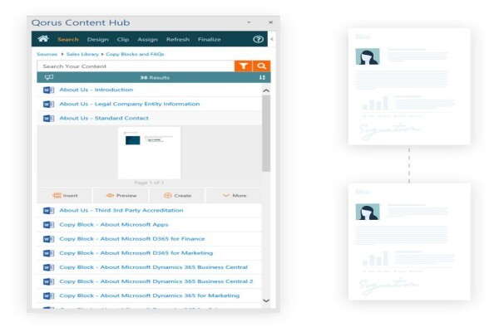Open Copy Block - Dynamics 365 for Marketing
The image size is (499, 332).
click(149, 295)
